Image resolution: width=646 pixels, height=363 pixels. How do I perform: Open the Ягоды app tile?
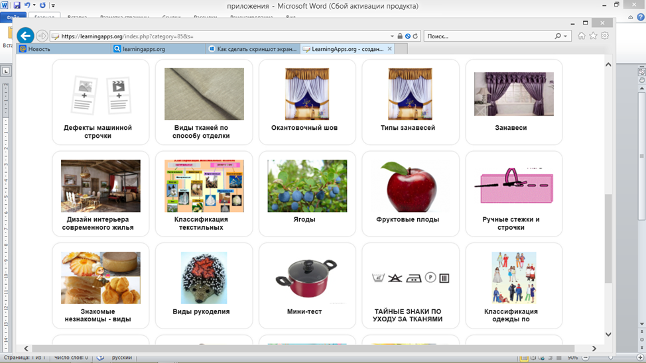click(x=307, y=193)
